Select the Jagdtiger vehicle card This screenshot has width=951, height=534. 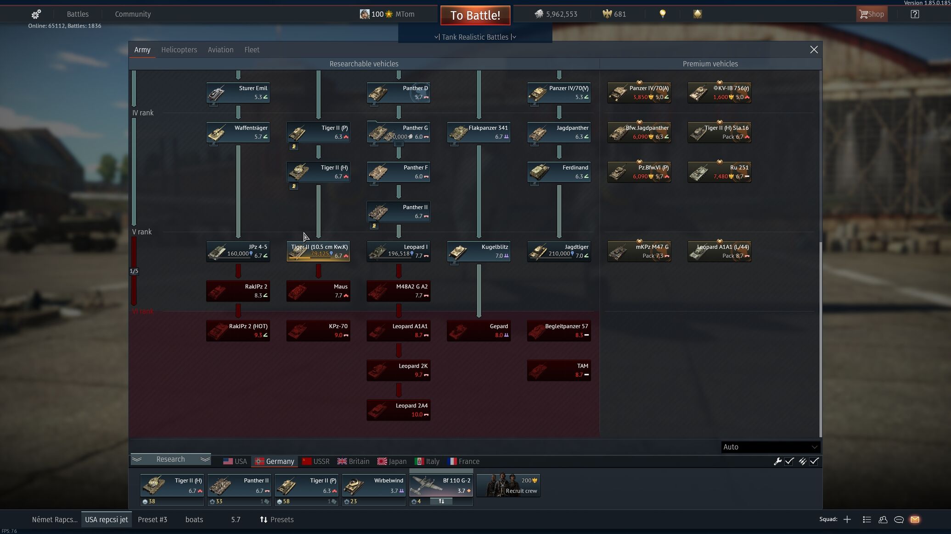[559, 251]
